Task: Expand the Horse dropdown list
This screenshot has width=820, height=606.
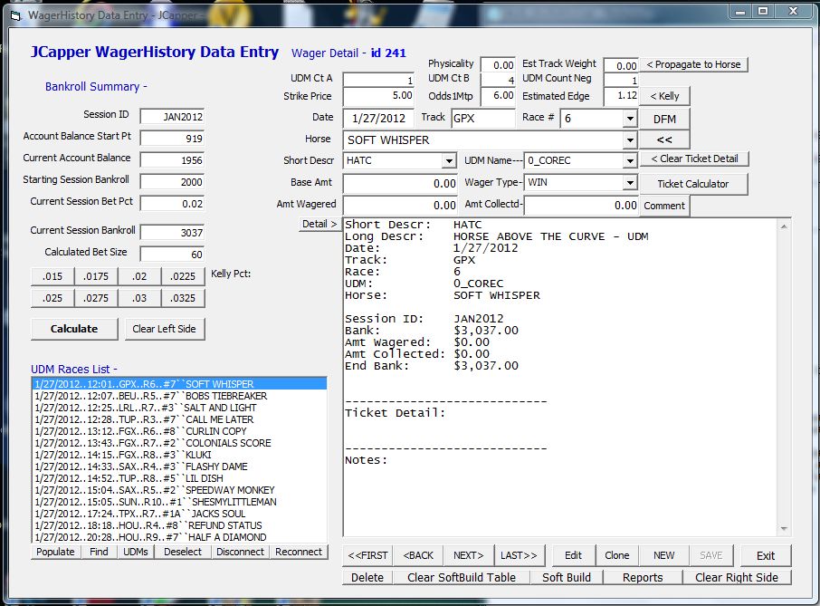Action: tap(630, 139)
